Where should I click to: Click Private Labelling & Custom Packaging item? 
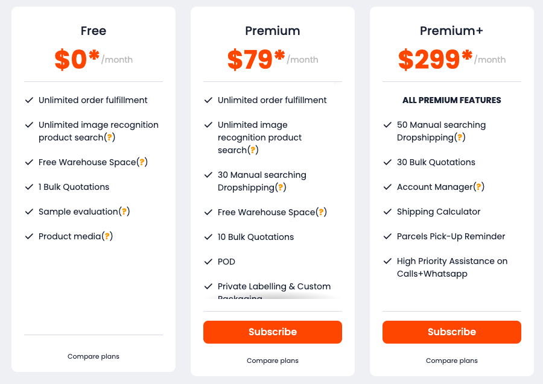tap(274, 287)
